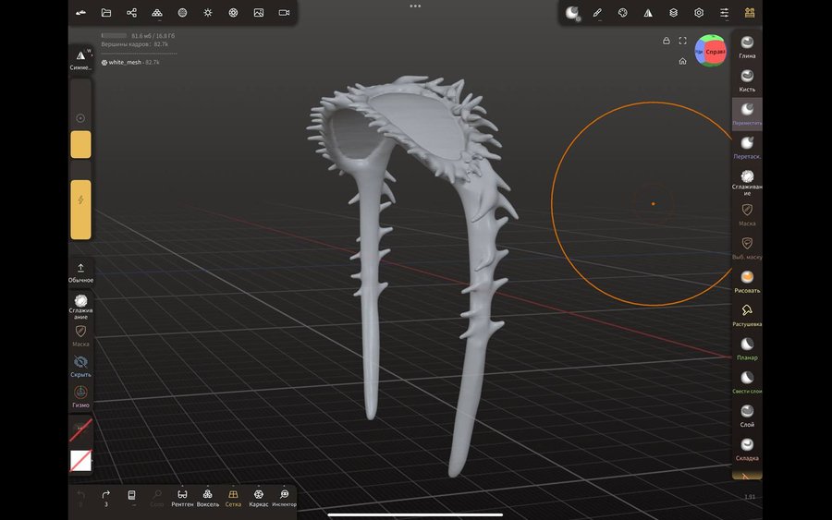Open the files folder menu
This screenshot has width=832, height=520.
106,13
